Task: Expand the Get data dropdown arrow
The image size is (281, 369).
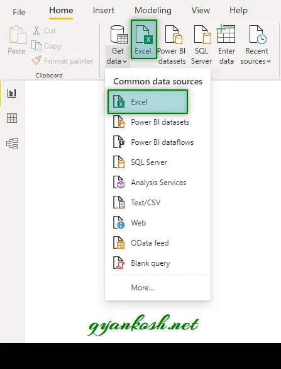Action: (124, 62)
